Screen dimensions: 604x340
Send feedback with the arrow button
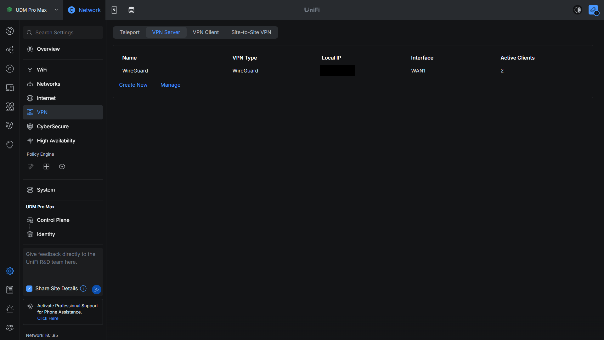pyautogui.click(x=97, y=289)
